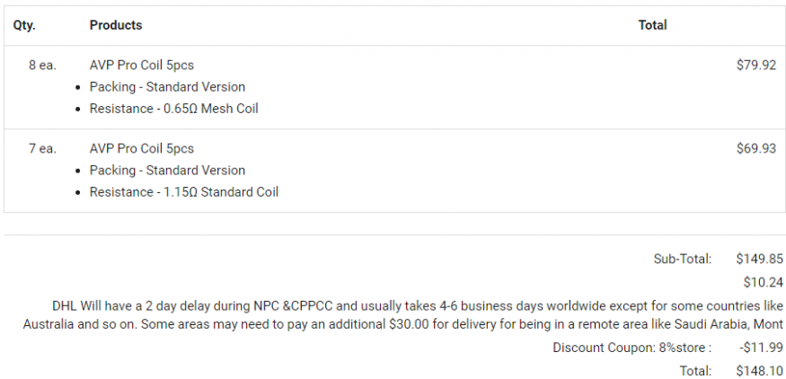Click the 1.15Ω Standard Coil resistance option
The width and height of the screenshot is (786, 379).
pos(184,192)
